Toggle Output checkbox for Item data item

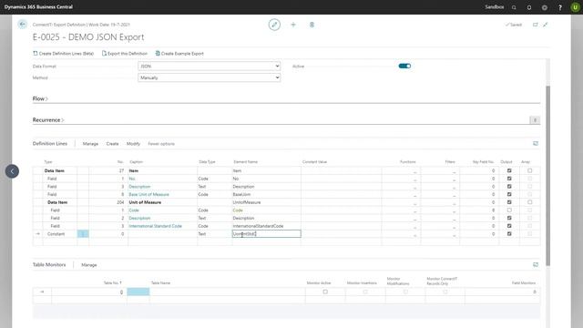click(x=509, y=170)
